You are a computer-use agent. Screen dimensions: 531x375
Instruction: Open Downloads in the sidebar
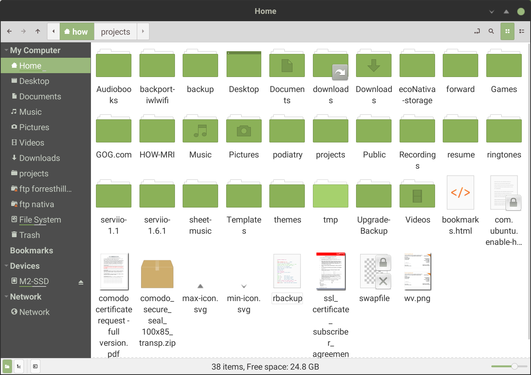pyautogui.click(x=45, y=158)
